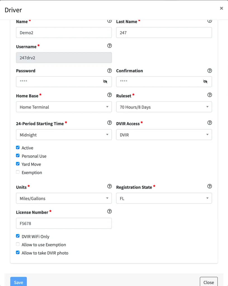The height and width of the screenshot is (286, 228).
Task: Click help icon for License Number
Action: [110, 211]
